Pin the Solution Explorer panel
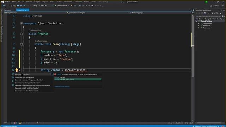 [x=222, y=10]
